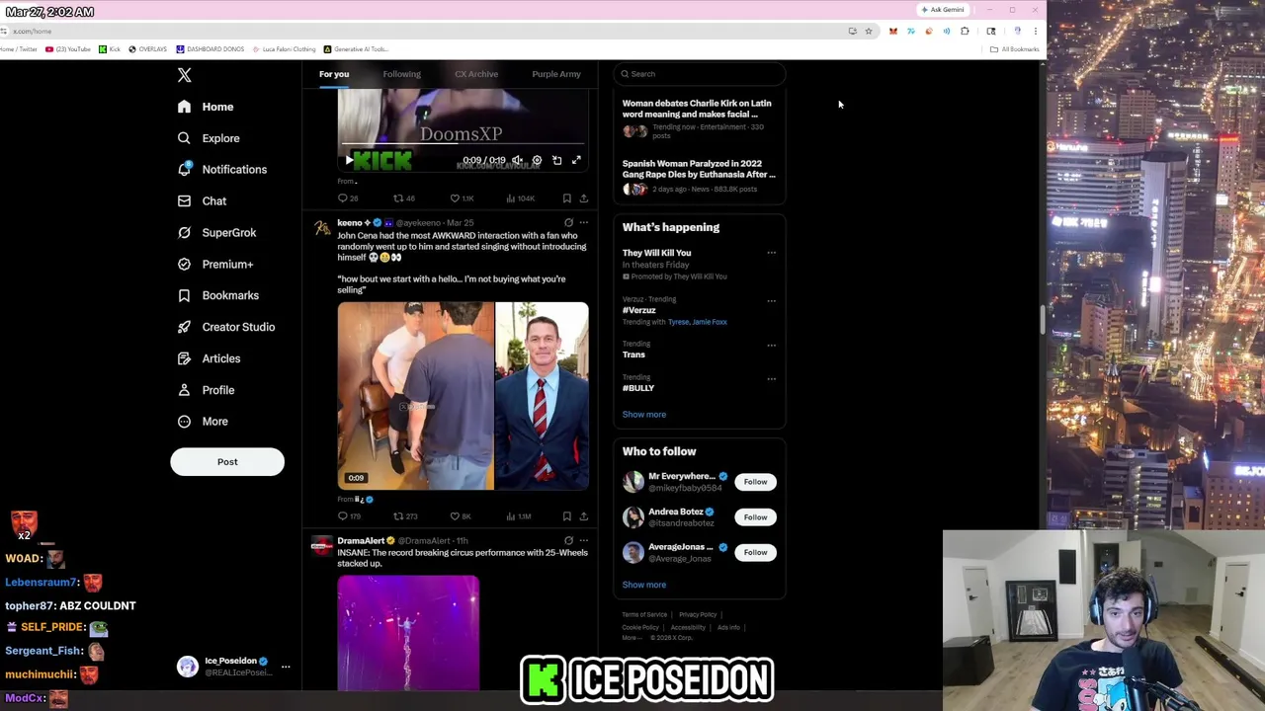Unmute the DoomsXP video
The height and width of the screenshot is (711, 1265).
tap(517, 160)
